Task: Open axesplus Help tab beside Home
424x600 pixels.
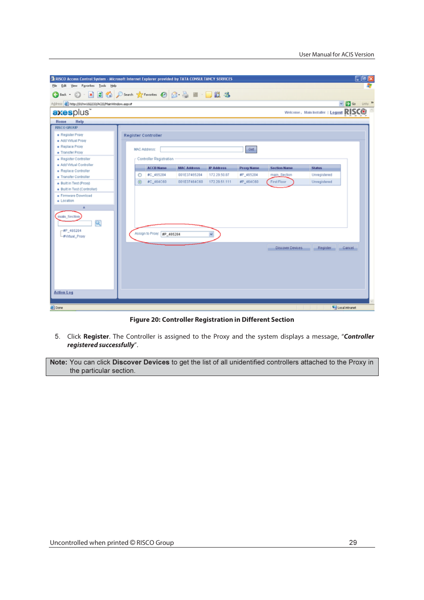Action: coord(80,121)
